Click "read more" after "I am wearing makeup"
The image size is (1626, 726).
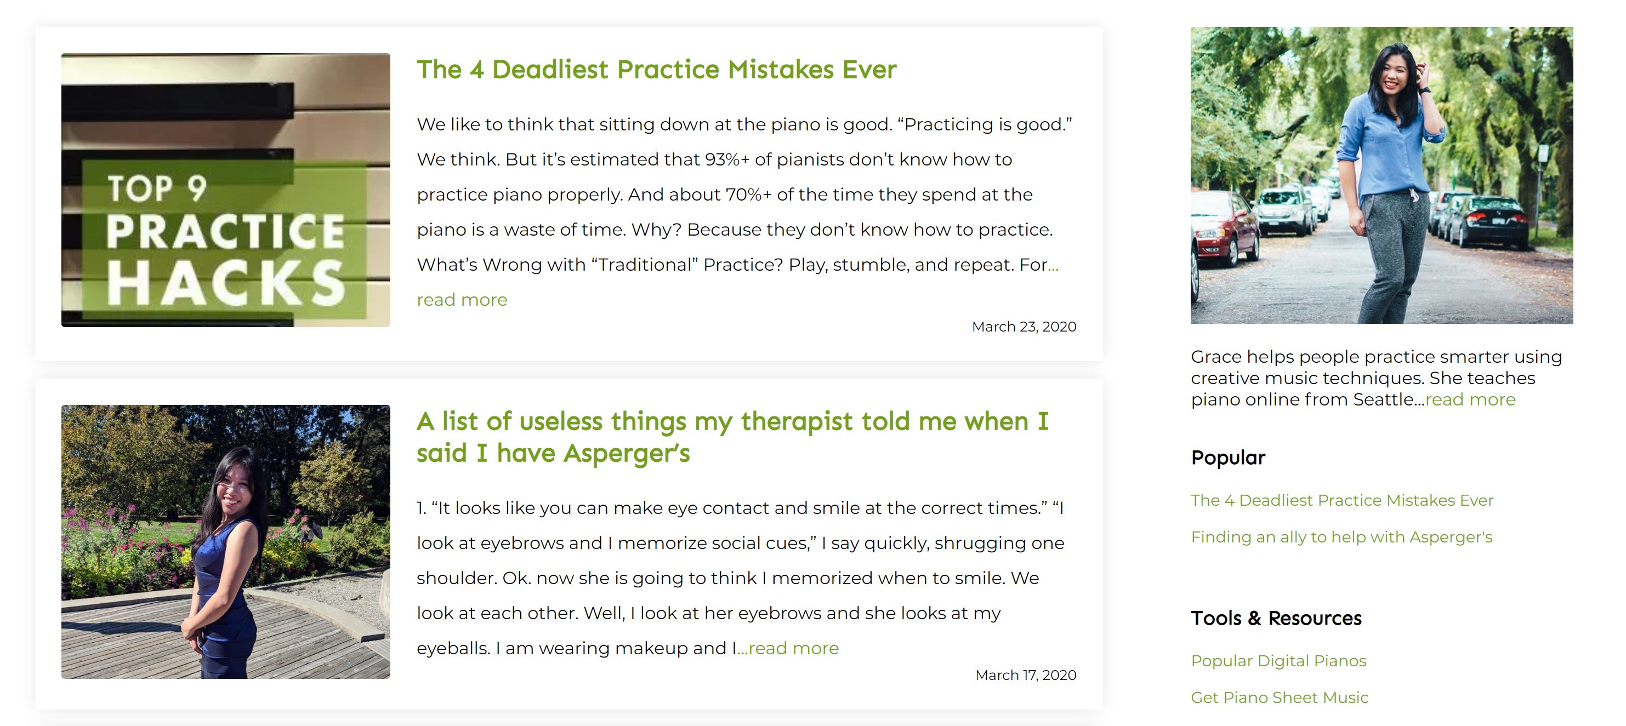pyautogui.click(x=793, y=648)
